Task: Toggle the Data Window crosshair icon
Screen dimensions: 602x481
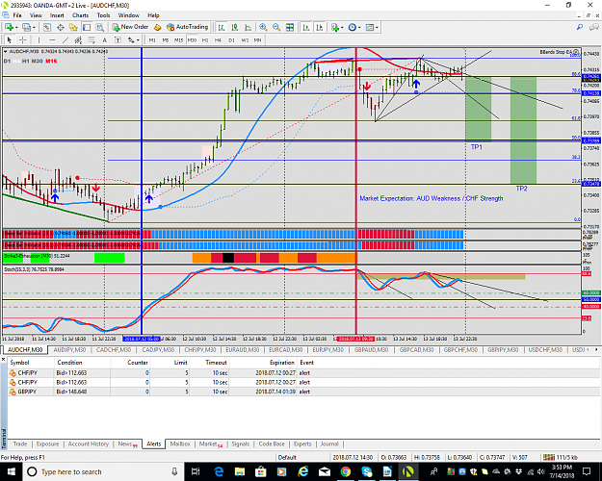Action: (61, 27)
